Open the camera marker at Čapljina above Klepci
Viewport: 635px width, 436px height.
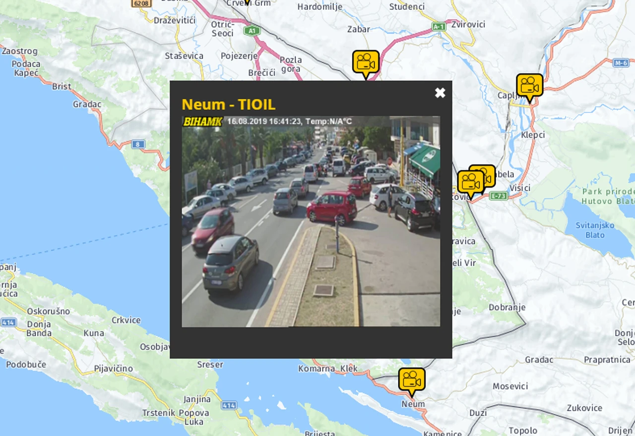pos(529,87)
